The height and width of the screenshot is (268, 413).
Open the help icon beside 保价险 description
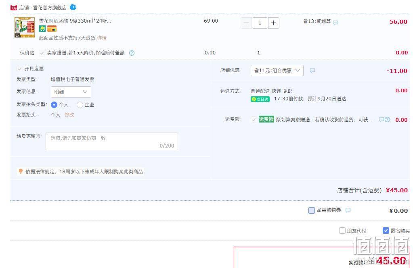[x=132, y=53]
